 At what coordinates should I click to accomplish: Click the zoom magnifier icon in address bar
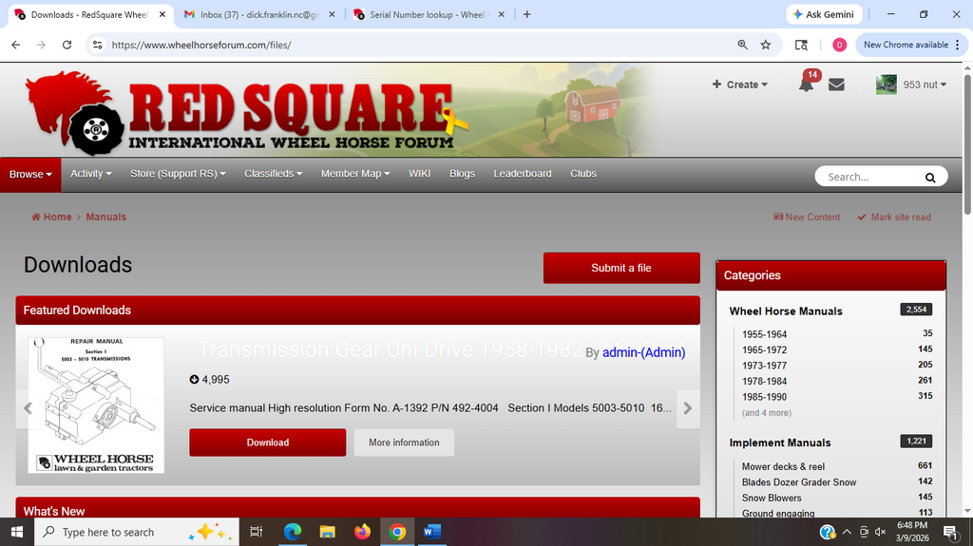point(742,45)
